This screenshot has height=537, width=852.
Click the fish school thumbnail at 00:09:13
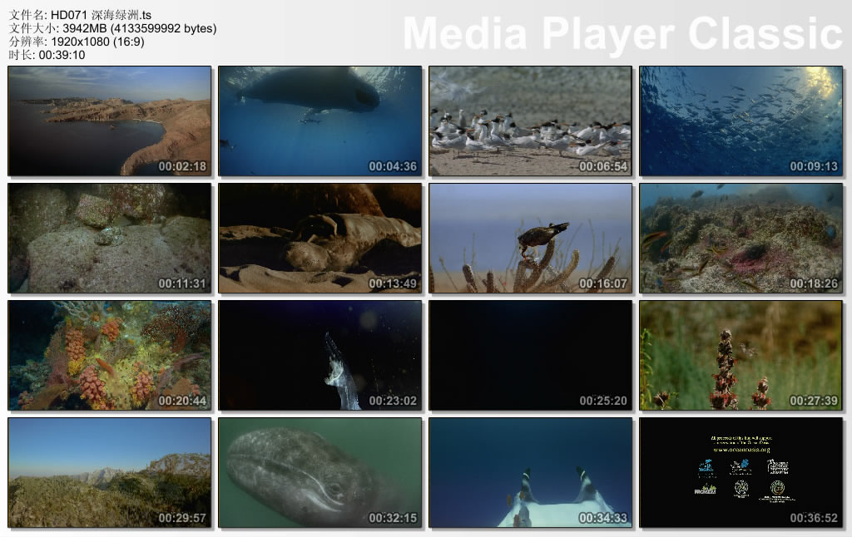[x=741, y=121]
